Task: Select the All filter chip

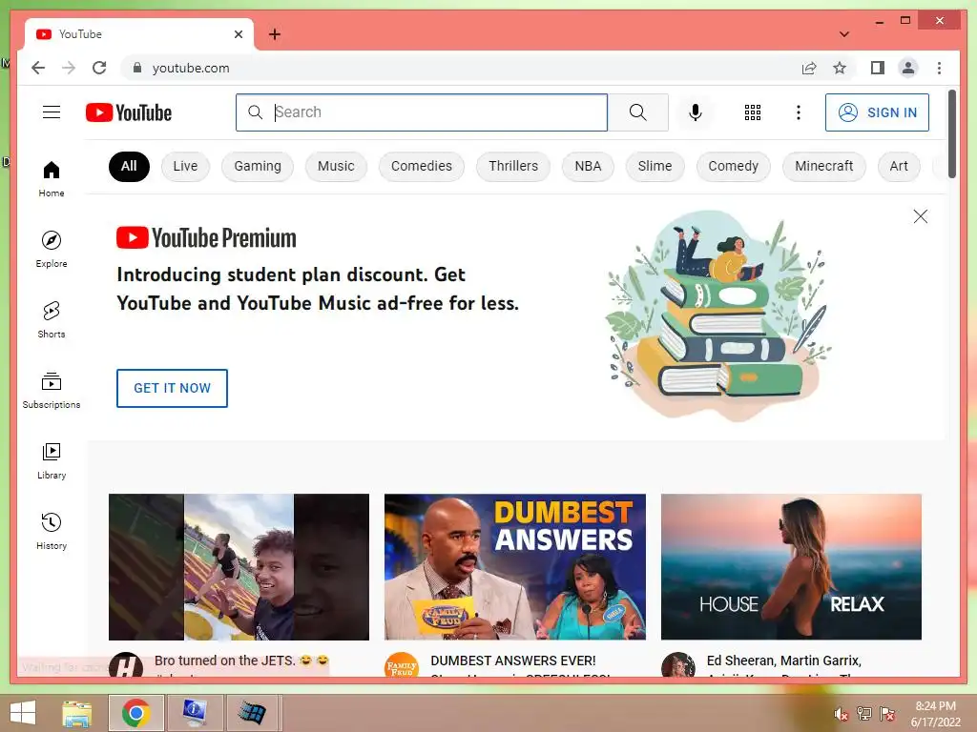Action: [129, 166]
